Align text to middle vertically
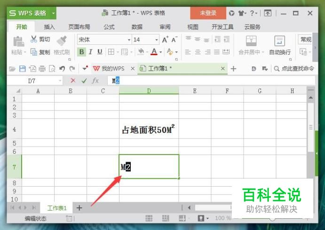 coord(198,39)
